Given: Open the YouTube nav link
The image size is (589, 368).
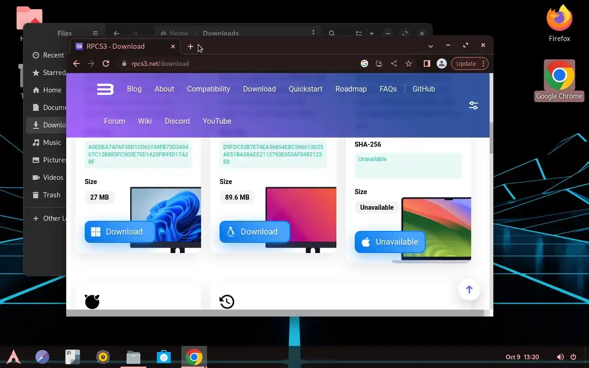Looking at the screenshot, I should pos(217,121).
